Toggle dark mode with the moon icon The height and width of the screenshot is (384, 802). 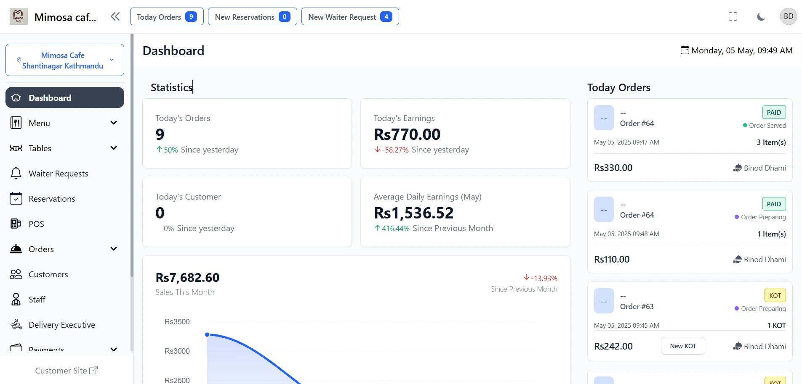(761, 16)
